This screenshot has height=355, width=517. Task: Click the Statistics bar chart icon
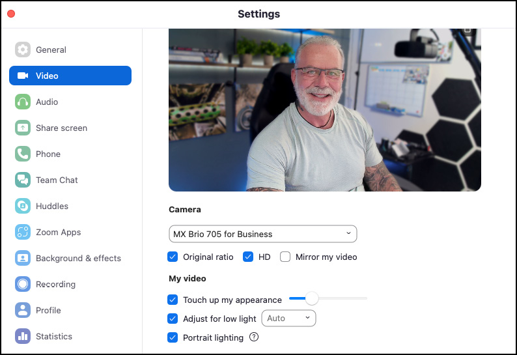[x=23, y=336]
